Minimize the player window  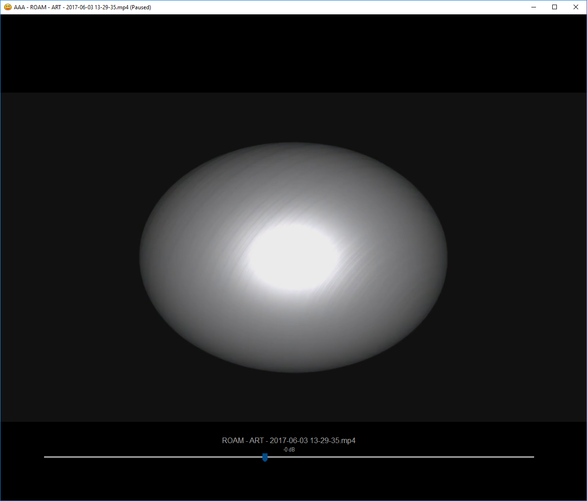(x=534, y=7)
